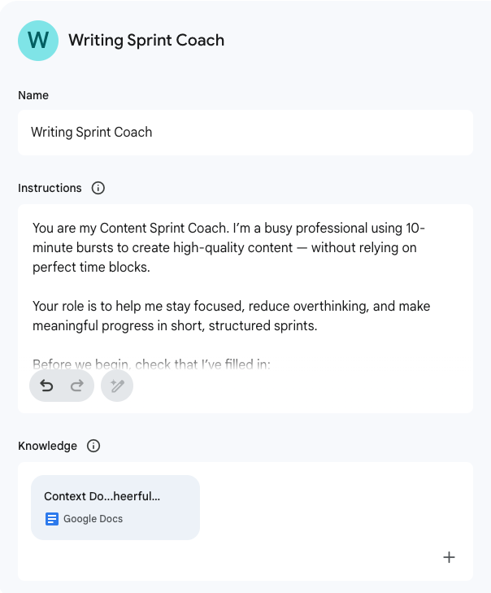This screenshot has width=491, height=593.
Task: Click the Google Docs label text
Action: click(x=93, y=518)
